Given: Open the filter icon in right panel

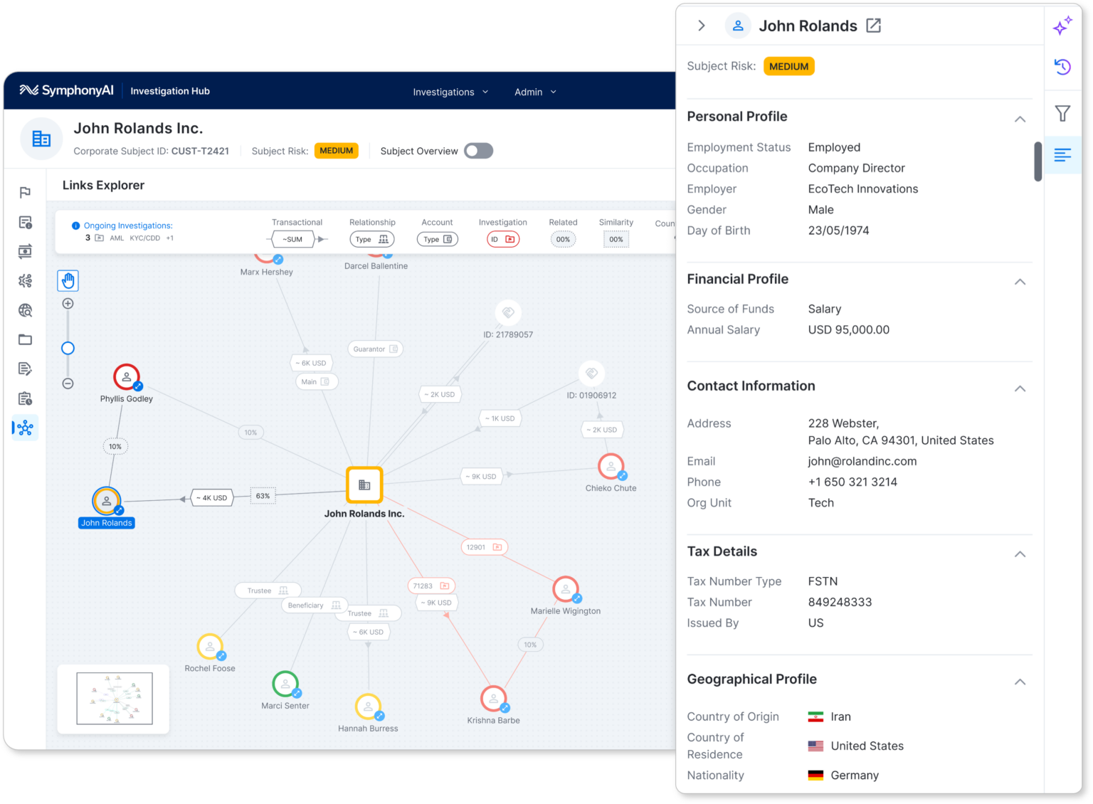Looking at the screenshot, I should click(x=1062, y=112).
